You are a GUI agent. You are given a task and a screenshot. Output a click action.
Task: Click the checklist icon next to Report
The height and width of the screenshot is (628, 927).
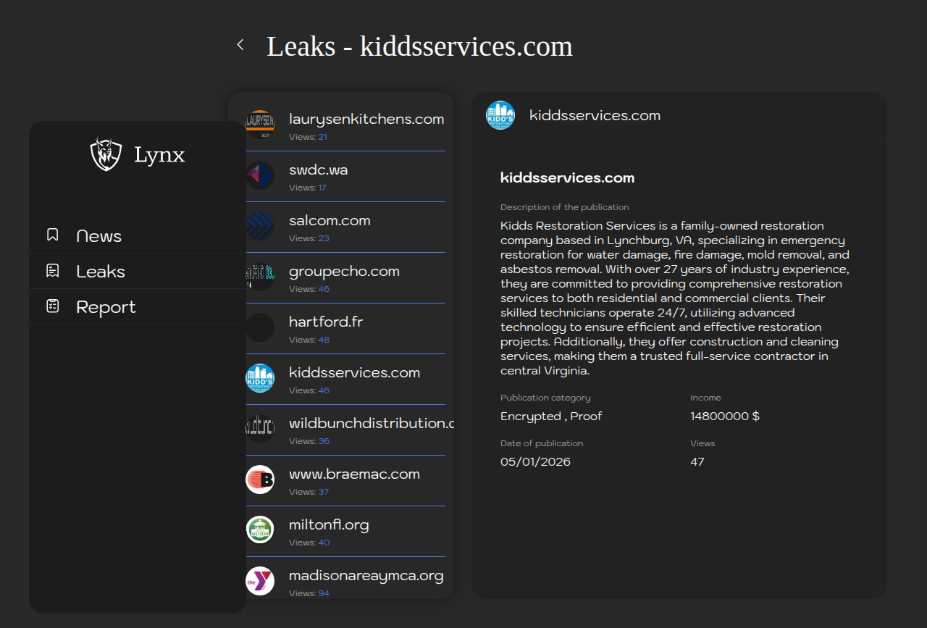point(53,306)
